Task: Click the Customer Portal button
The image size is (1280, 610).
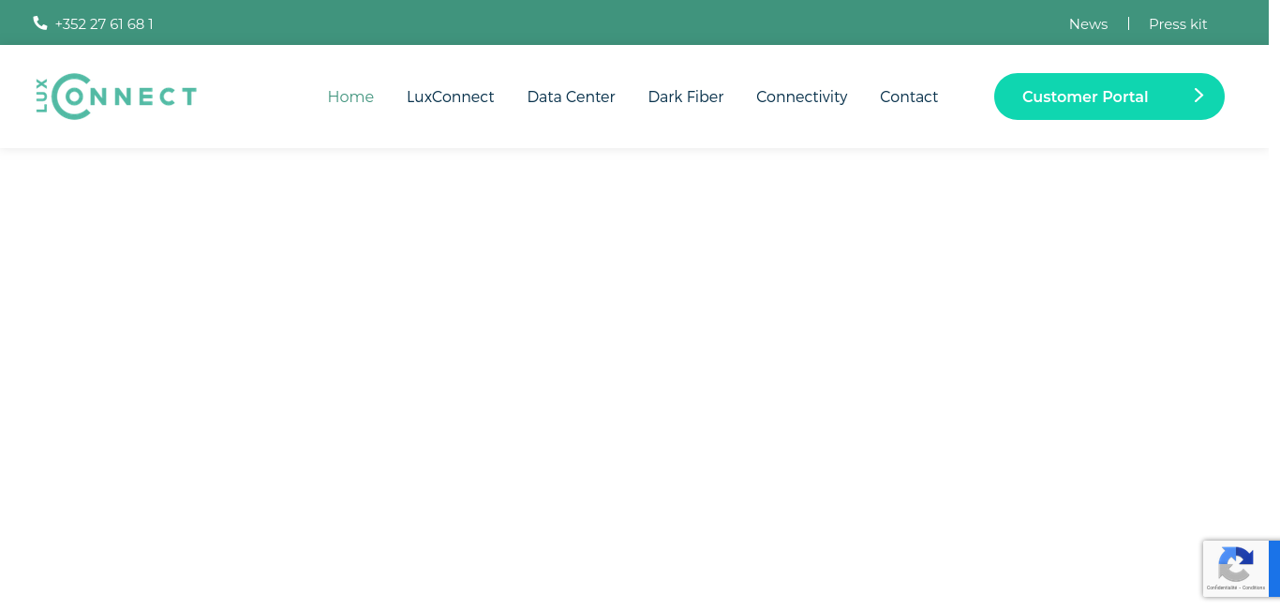Action: tap(1109, 97)
